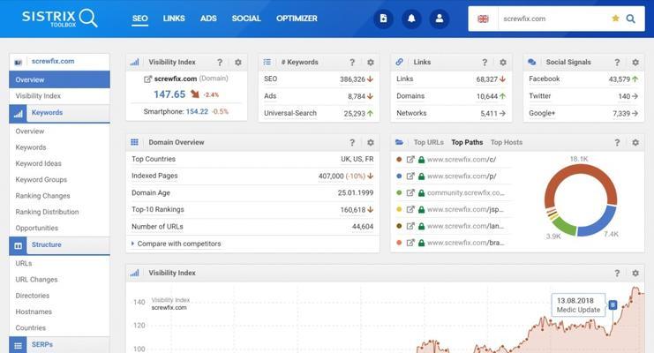Open settings gear of Visibility Index chart
Image resolution: width=654 pixels, height=353 pixels.
click(x=635, y=274)
